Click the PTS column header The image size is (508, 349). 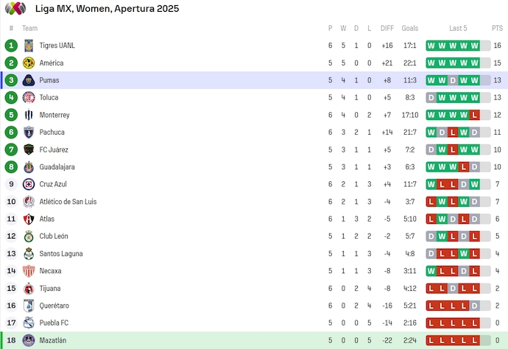tap(497, 28)
